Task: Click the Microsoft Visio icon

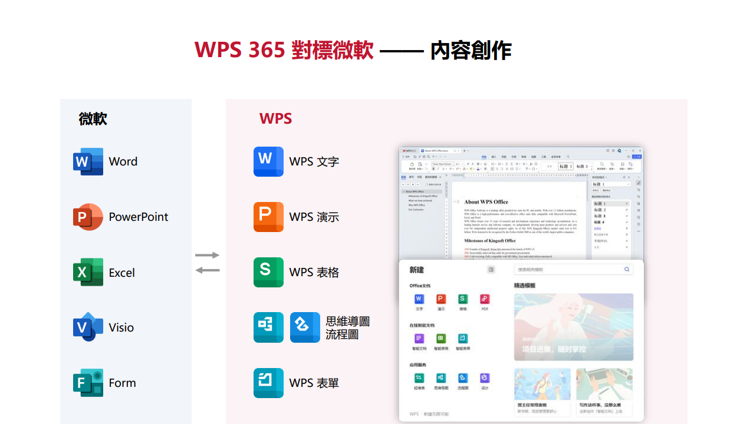Action: pyautogui.click(x=88, y=327)
